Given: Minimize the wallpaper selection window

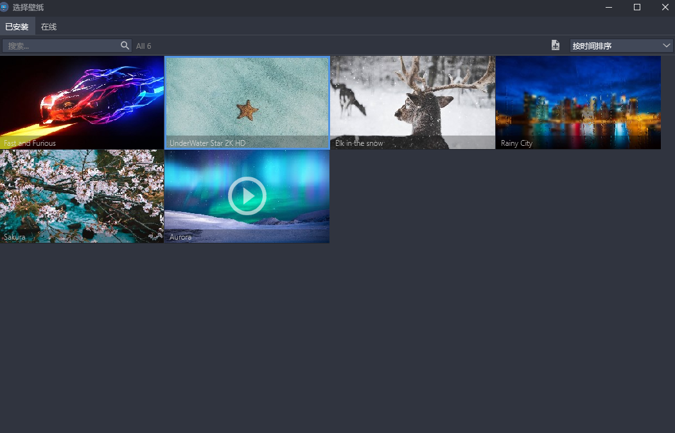Looking at the screenshot, I should point(608,7).
